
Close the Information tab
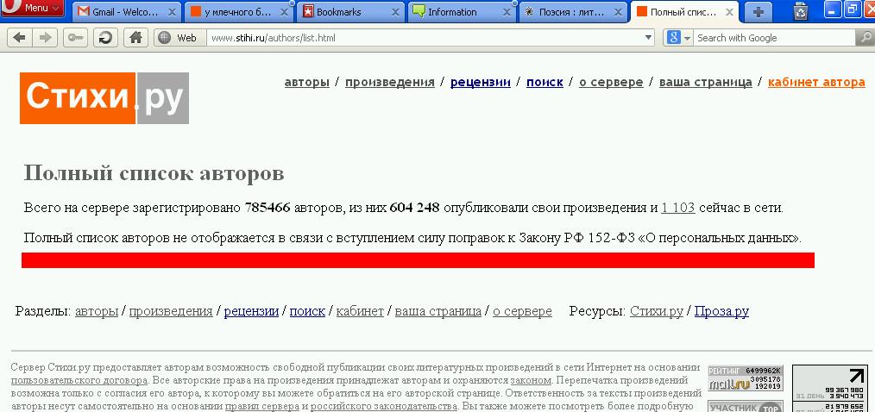[x=507, y=12]
